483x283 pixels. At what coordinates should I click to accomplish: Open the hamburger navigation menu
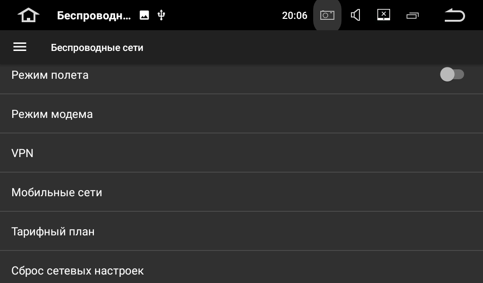tap(20, 47)
